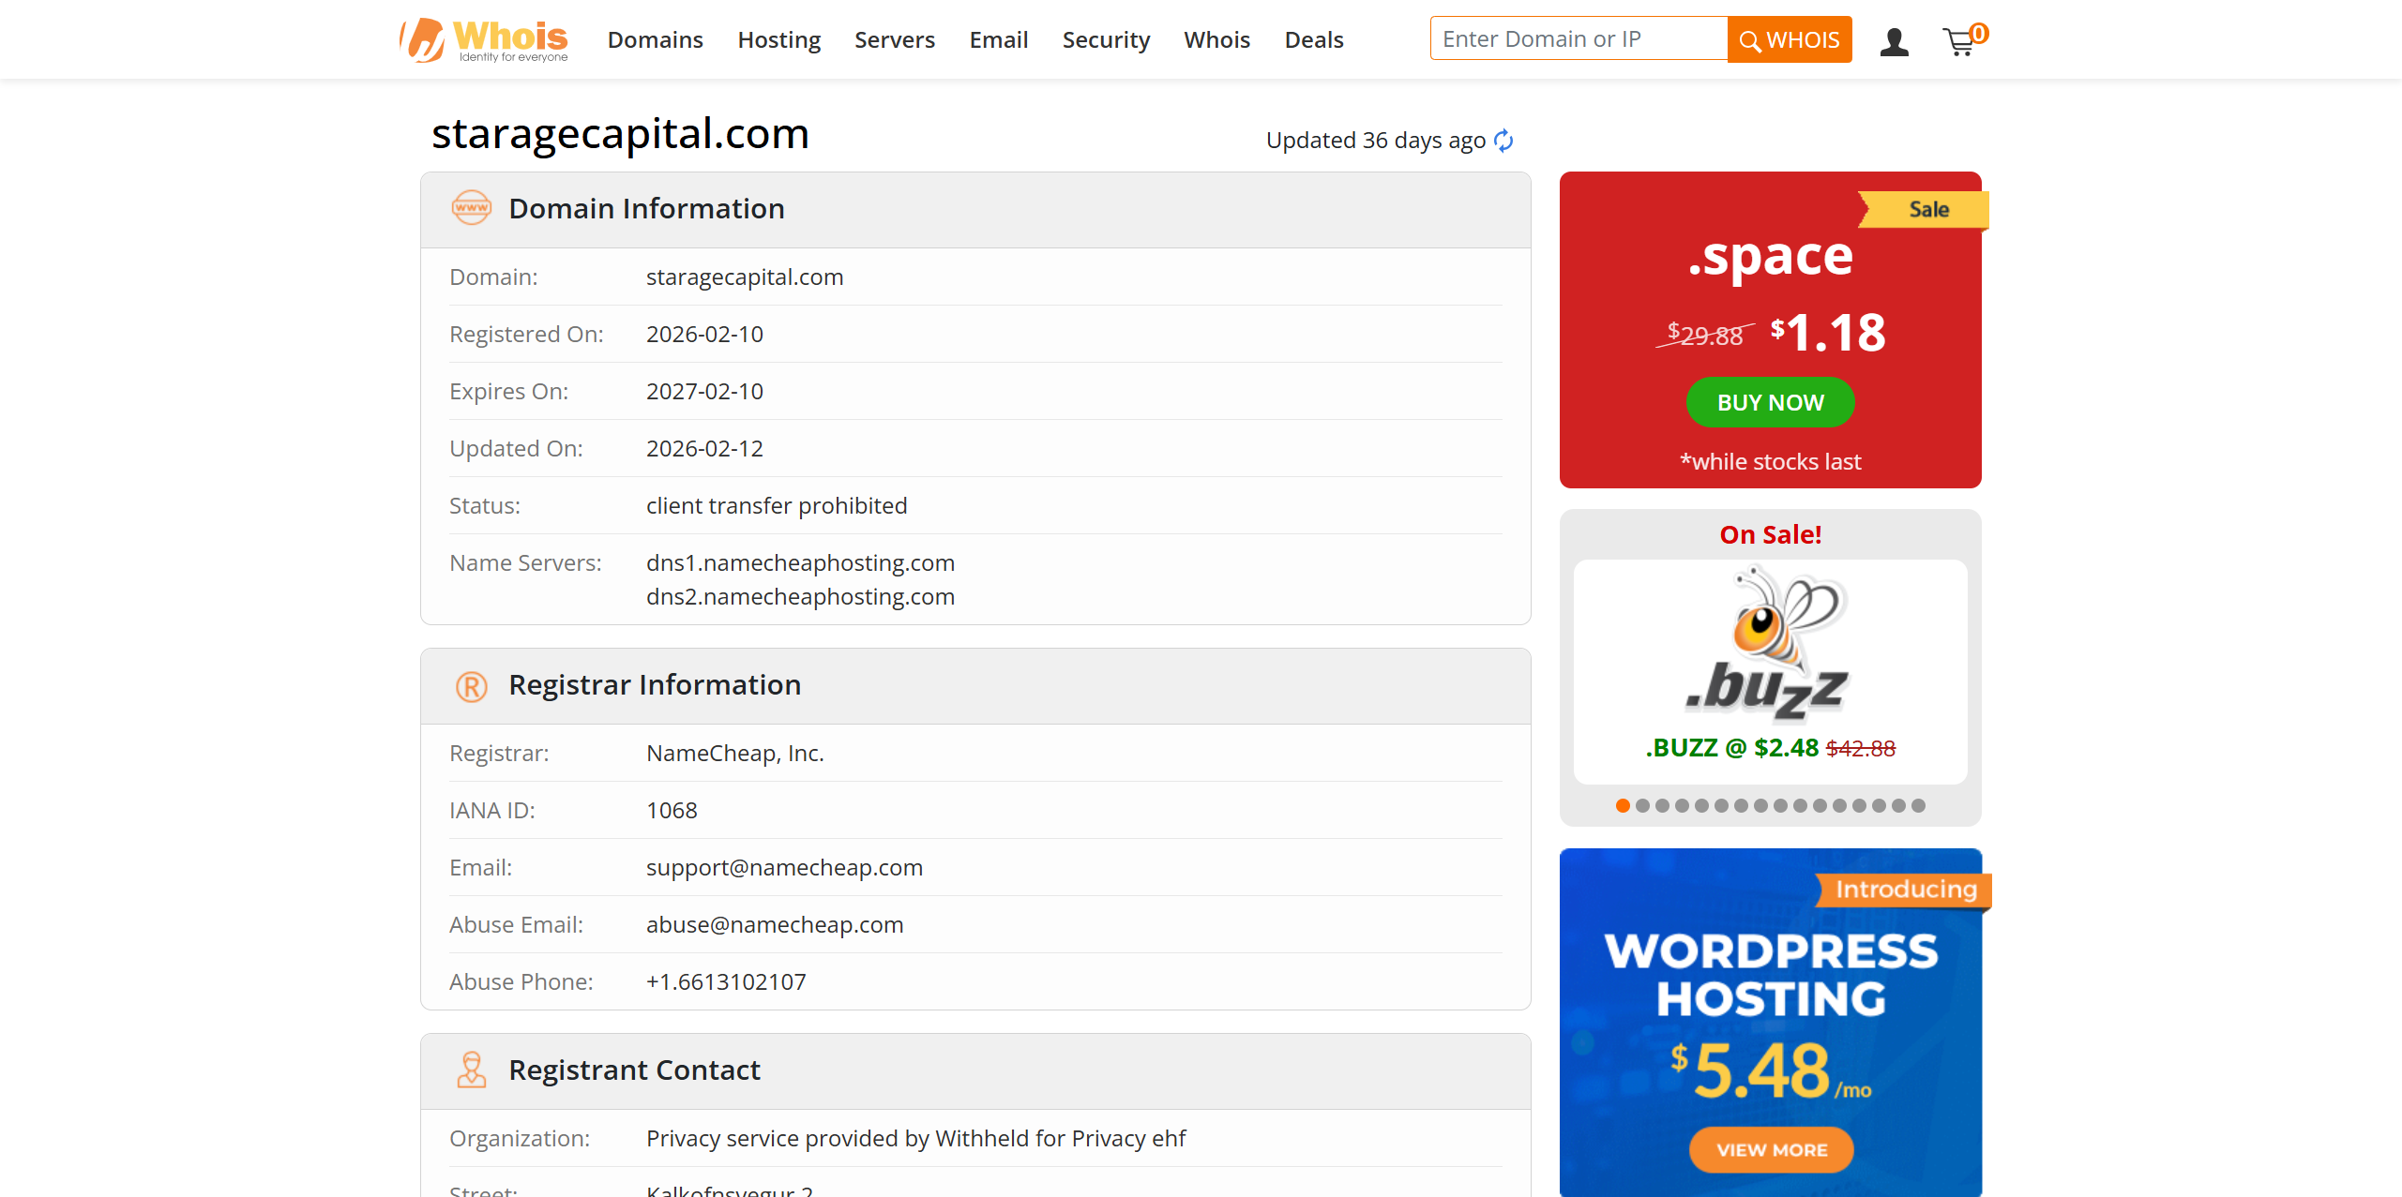Click the expiry date 2027-02-10
This screenshot has height=1197, width=2402.
click(704, 392)
